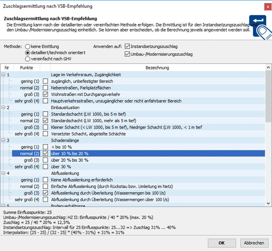Select row text 'Keine Abflusslenkung erforderlich'

click(82, 180)
